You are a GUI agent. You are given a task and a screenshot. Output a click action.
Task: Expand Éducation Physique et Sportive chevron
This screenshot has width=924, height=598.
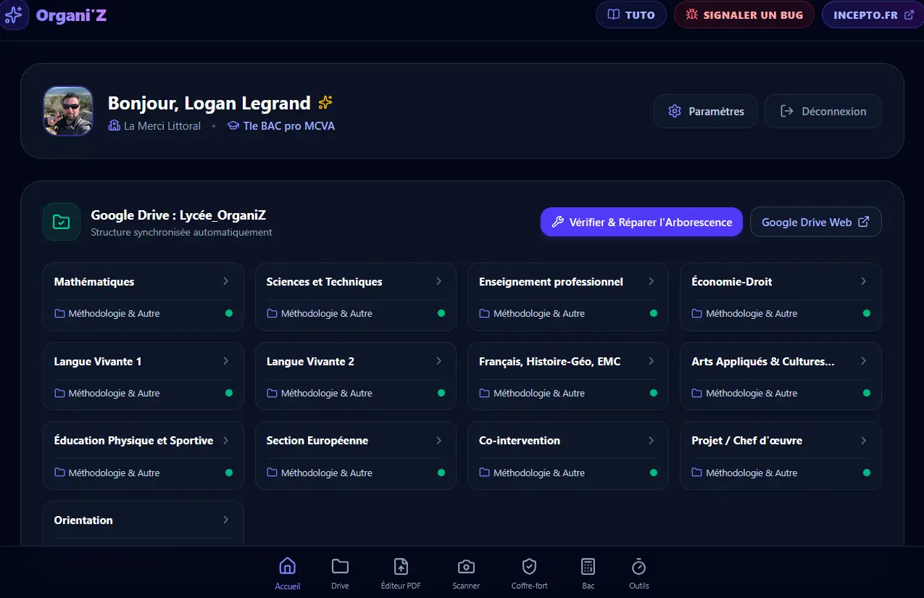point(226,440)
